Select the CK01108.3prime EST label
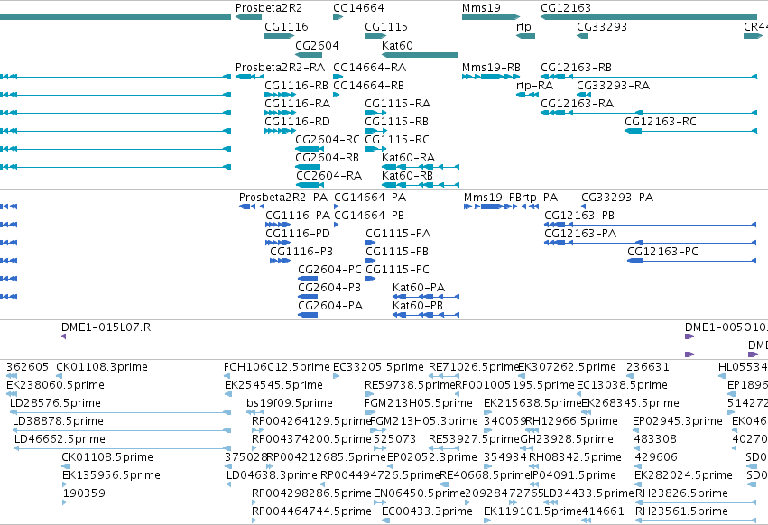 (102, 367)
